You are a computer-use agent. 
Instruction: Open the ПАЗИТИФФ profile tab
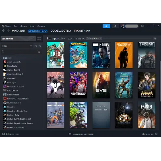pos(82,31)
